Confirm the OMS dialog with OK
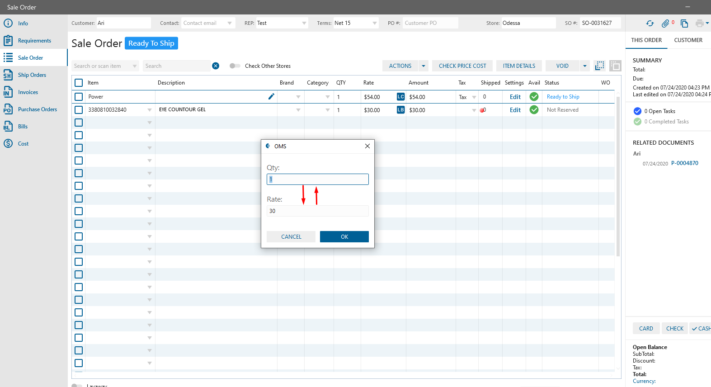This screenshot has width=711, height=387. (x=344, y=237)
